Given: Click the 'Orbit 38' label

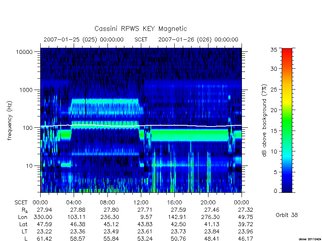Looking at the screenshot, I should [287, 215].
